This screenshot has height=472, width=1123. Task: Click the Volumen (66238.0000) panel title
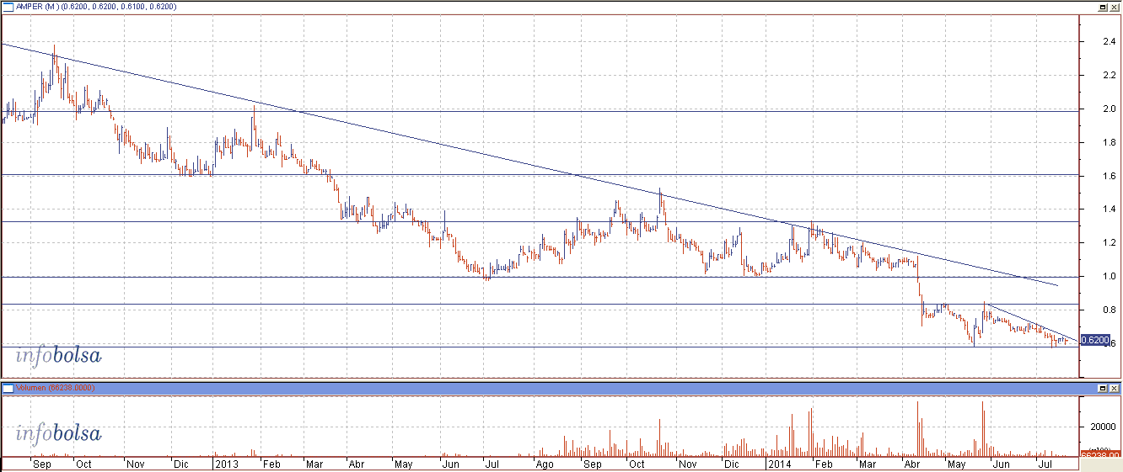click(55, 388)
